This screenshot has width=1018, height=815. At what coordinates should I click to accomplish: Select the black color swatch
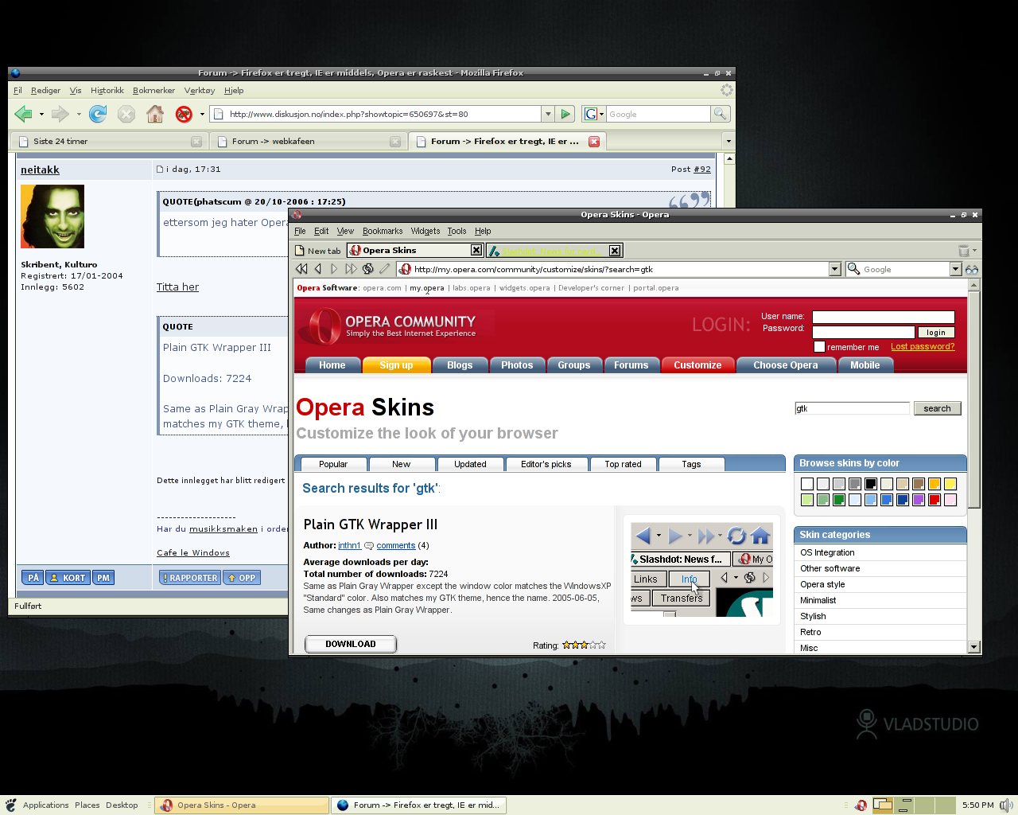pos(870,484)
